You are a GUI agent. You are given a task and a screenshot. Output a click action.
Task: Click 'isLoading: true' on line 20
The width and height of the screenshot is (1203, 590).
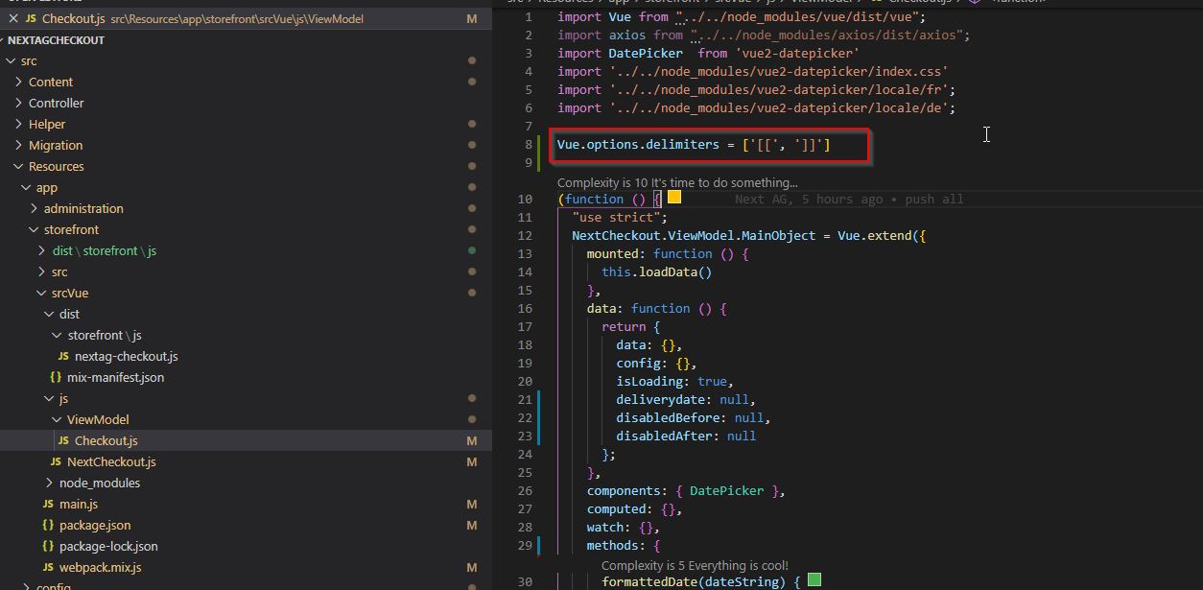[x=672, y=381]
